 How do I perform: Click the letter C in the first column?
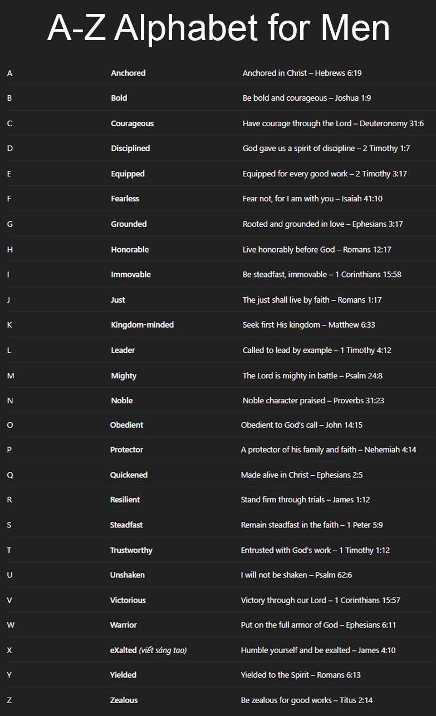coord(9,124)
